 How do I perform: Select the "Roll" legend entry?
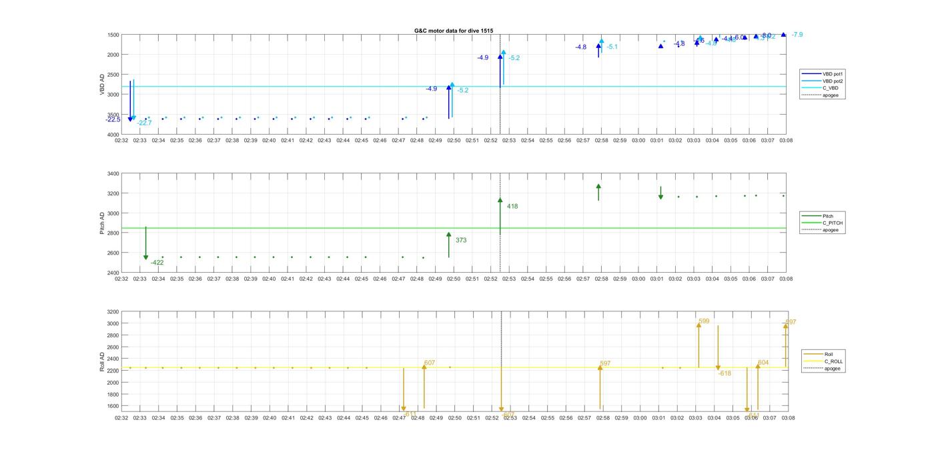pyautogui.click(x=819, y=354)
